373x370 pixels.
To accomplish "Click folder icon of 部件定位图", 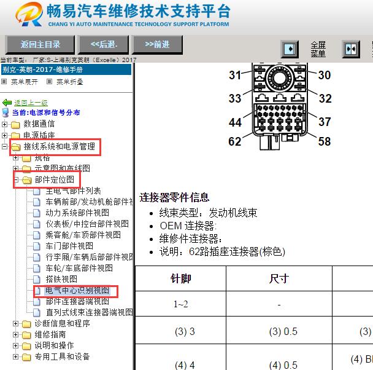I will click(26, 180).
